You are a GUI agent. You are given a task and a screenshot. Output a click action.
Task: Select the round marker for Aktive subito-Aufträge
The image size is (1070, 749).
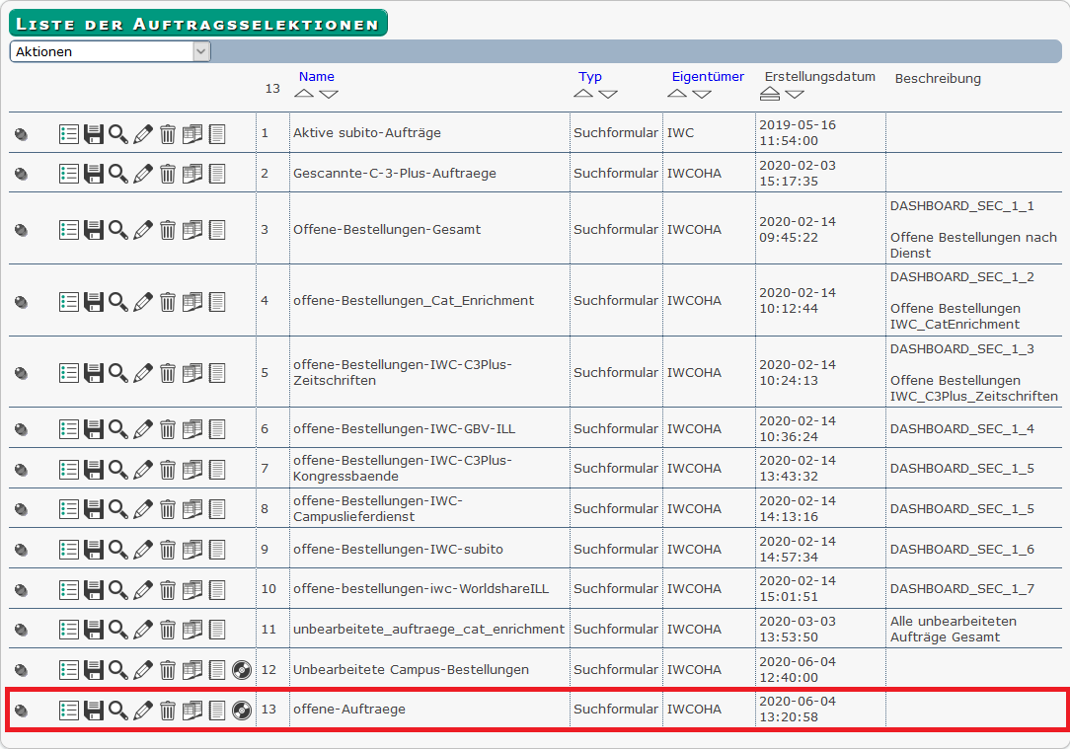click(21, 134)
